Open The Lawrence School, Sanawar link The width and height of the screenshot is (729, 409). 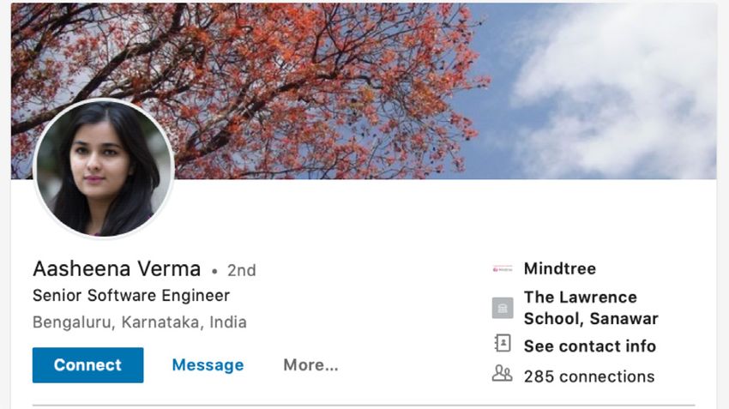[591, 308]
